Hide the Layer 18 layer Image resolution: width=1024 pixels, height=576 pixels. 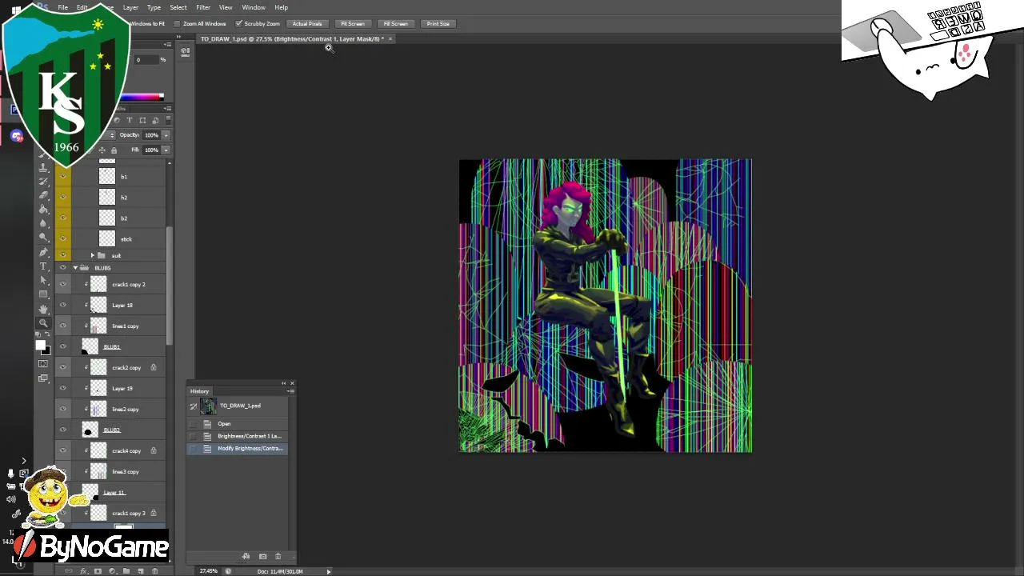[x=63, y=305]
